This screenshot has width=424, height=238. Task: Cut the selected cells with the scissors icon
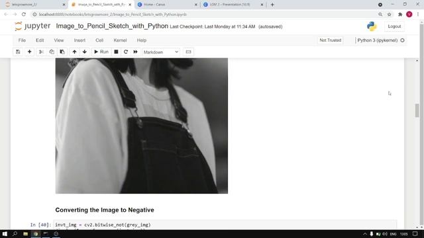click(x=41, y=52)
